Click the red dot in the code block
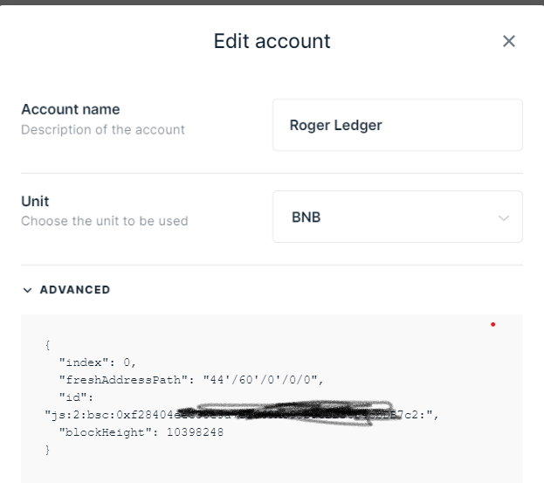The image size is (544, 483). pos(492,324)
